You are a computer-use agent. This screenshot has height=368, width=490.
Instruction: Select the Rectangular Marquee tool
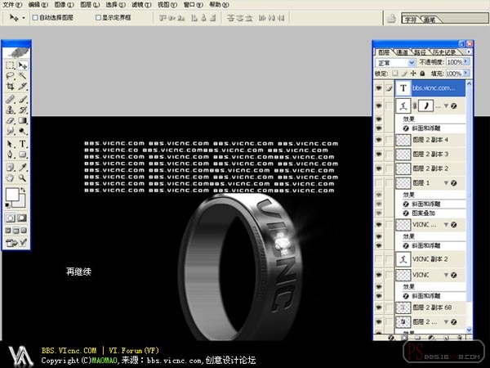pyautogui.click(x=10, y=65)
